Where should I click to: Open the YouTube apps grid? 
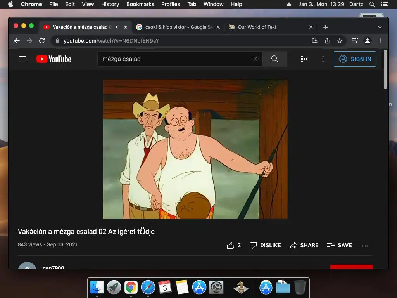pyautogui.click(x=304, y=59)
